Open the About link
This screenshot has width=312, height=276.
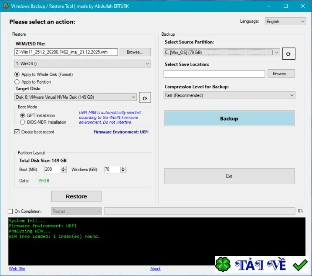click(x=155, y=269)
